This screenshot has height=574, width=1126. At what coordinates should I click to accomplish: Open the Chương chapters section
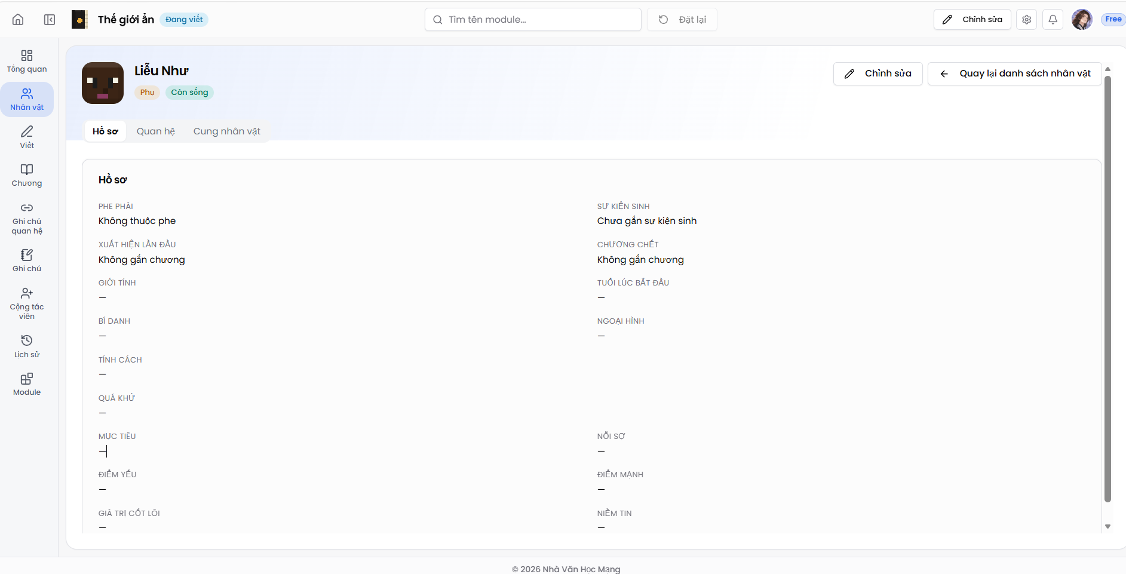click(27, 176)
